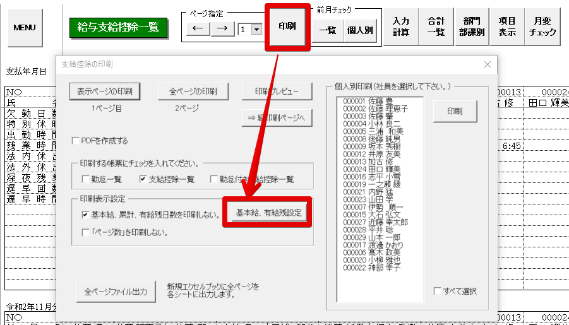Open the page number dropdown
Viewport: 569px width, 325px height.
point(256,29)
